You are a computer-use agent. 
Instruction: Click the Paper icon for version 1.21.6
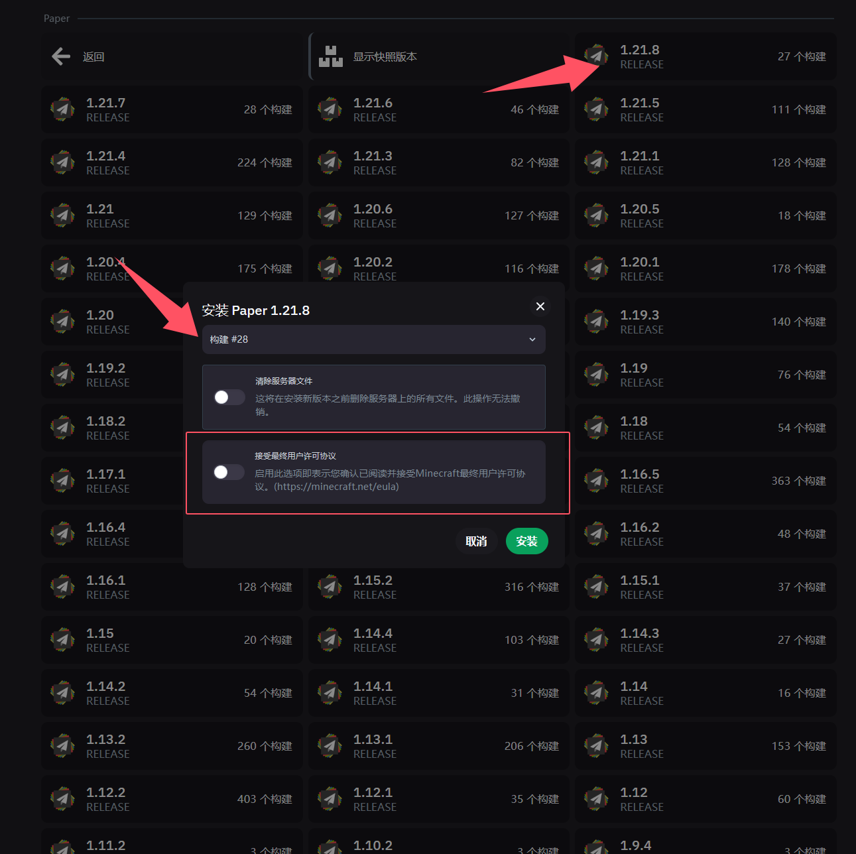330,109
